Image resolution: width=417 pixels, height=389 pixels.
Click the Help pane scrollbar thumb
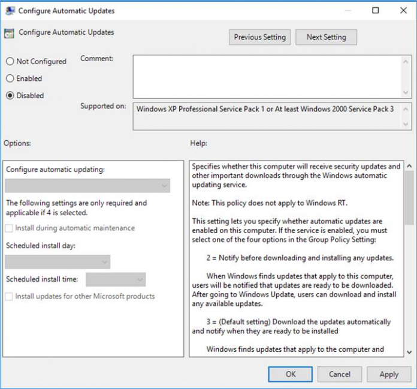[409, 198]
